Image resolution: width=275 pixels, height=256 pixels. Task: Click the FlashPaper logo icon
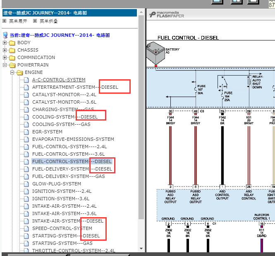click(x=152, y=14)
